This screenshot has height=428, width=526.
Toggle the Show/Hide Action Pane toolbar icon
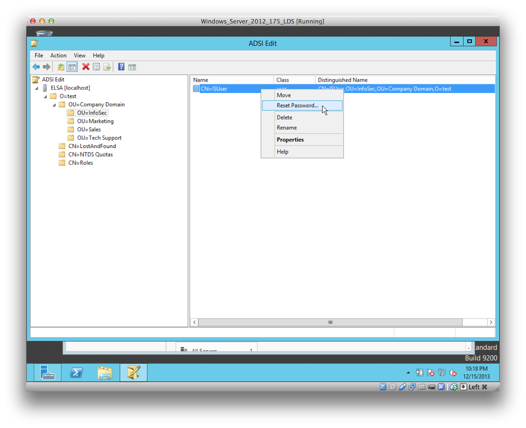[x=132, y=67]
